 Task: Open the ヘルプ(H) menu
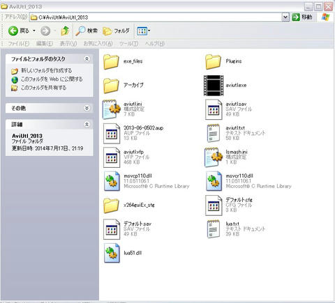155,43
